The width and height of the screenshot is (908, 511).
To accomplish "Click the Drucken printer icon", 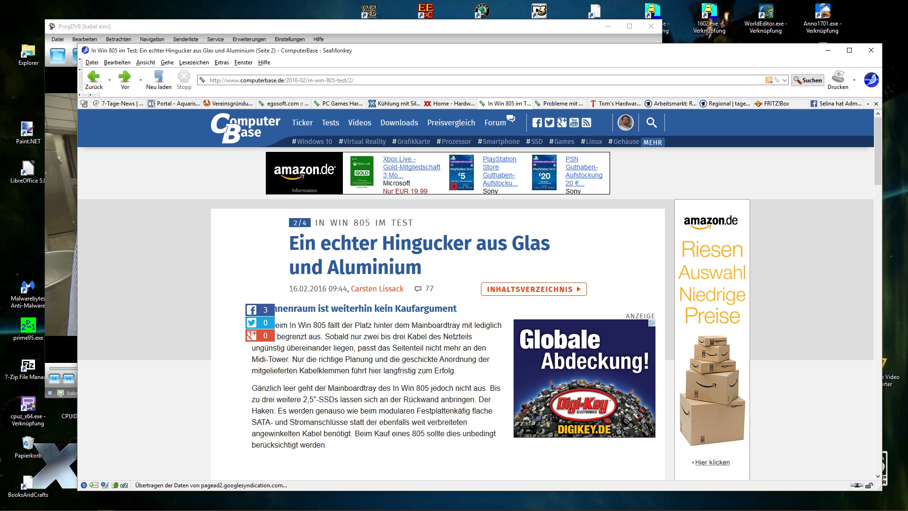I will 838,76.
